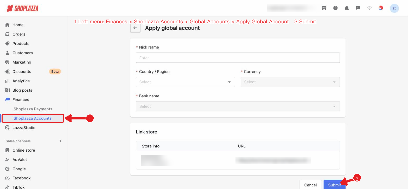This screenshot has height=189, width=408.
Task: Click the "URL" column header
Action: [242, 146]
